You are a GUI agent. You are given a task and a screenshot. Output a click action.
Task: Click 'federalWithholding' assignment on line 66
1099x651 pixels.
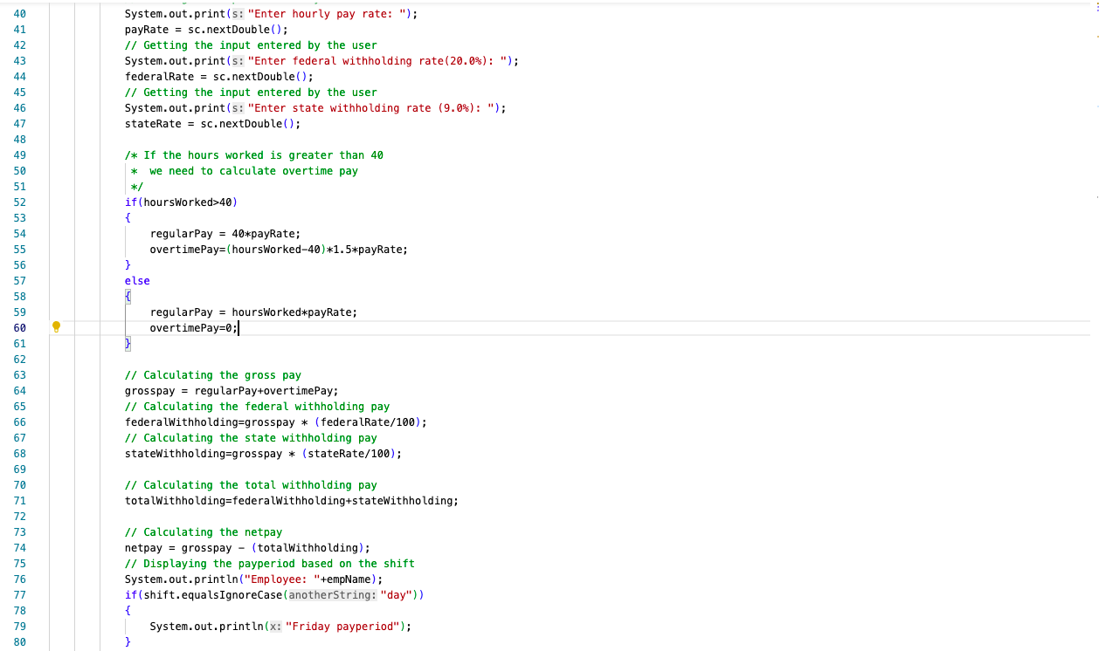tap(178, 421)
